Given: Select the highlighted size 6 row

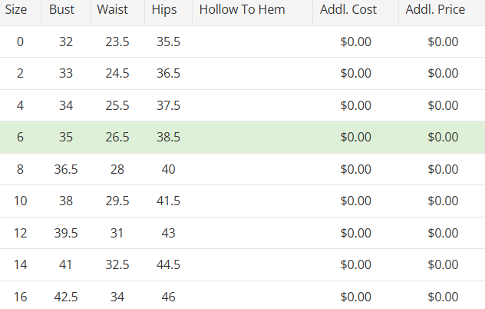Looking at the screenshot, I should point(242,137).
